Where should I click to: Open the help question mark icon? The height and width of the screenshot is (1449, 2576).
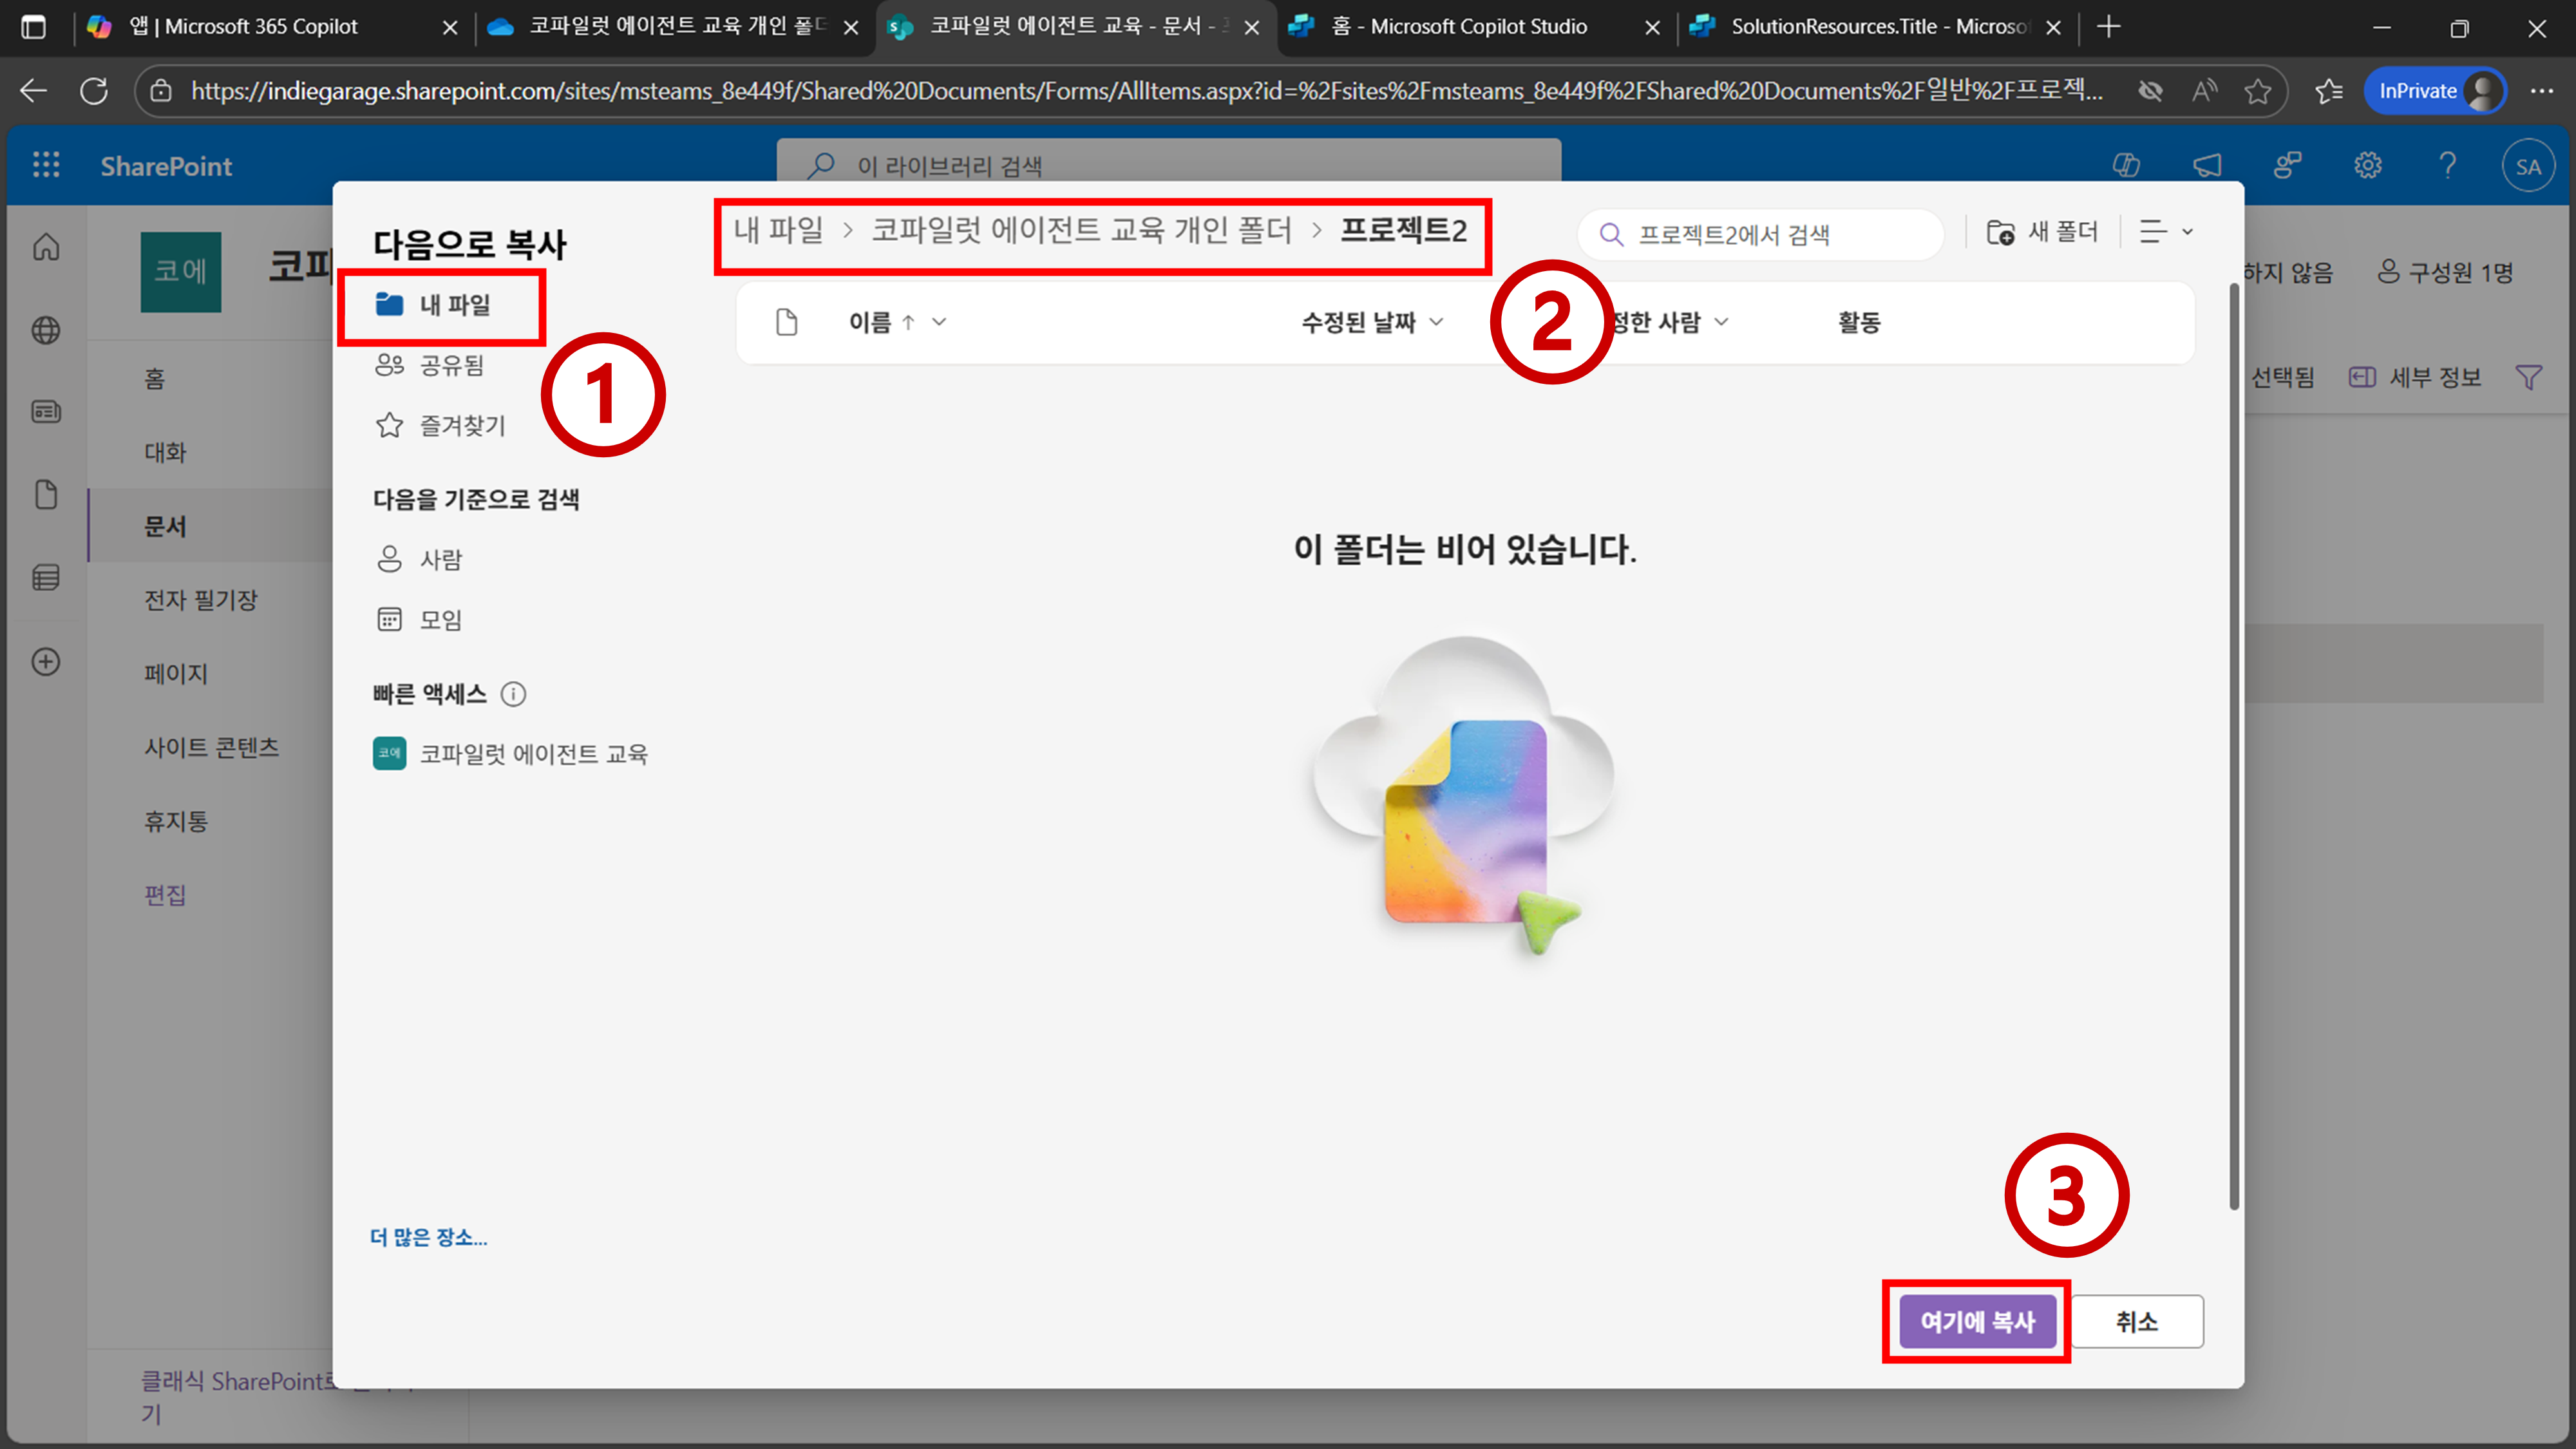[x=2447, y=165]
